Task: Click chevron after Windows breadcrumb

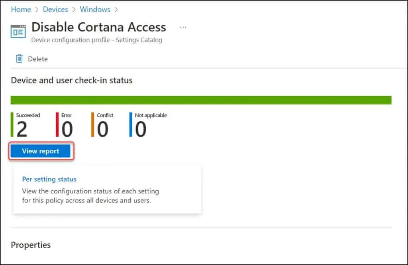Action: click(x=116, y=10)
